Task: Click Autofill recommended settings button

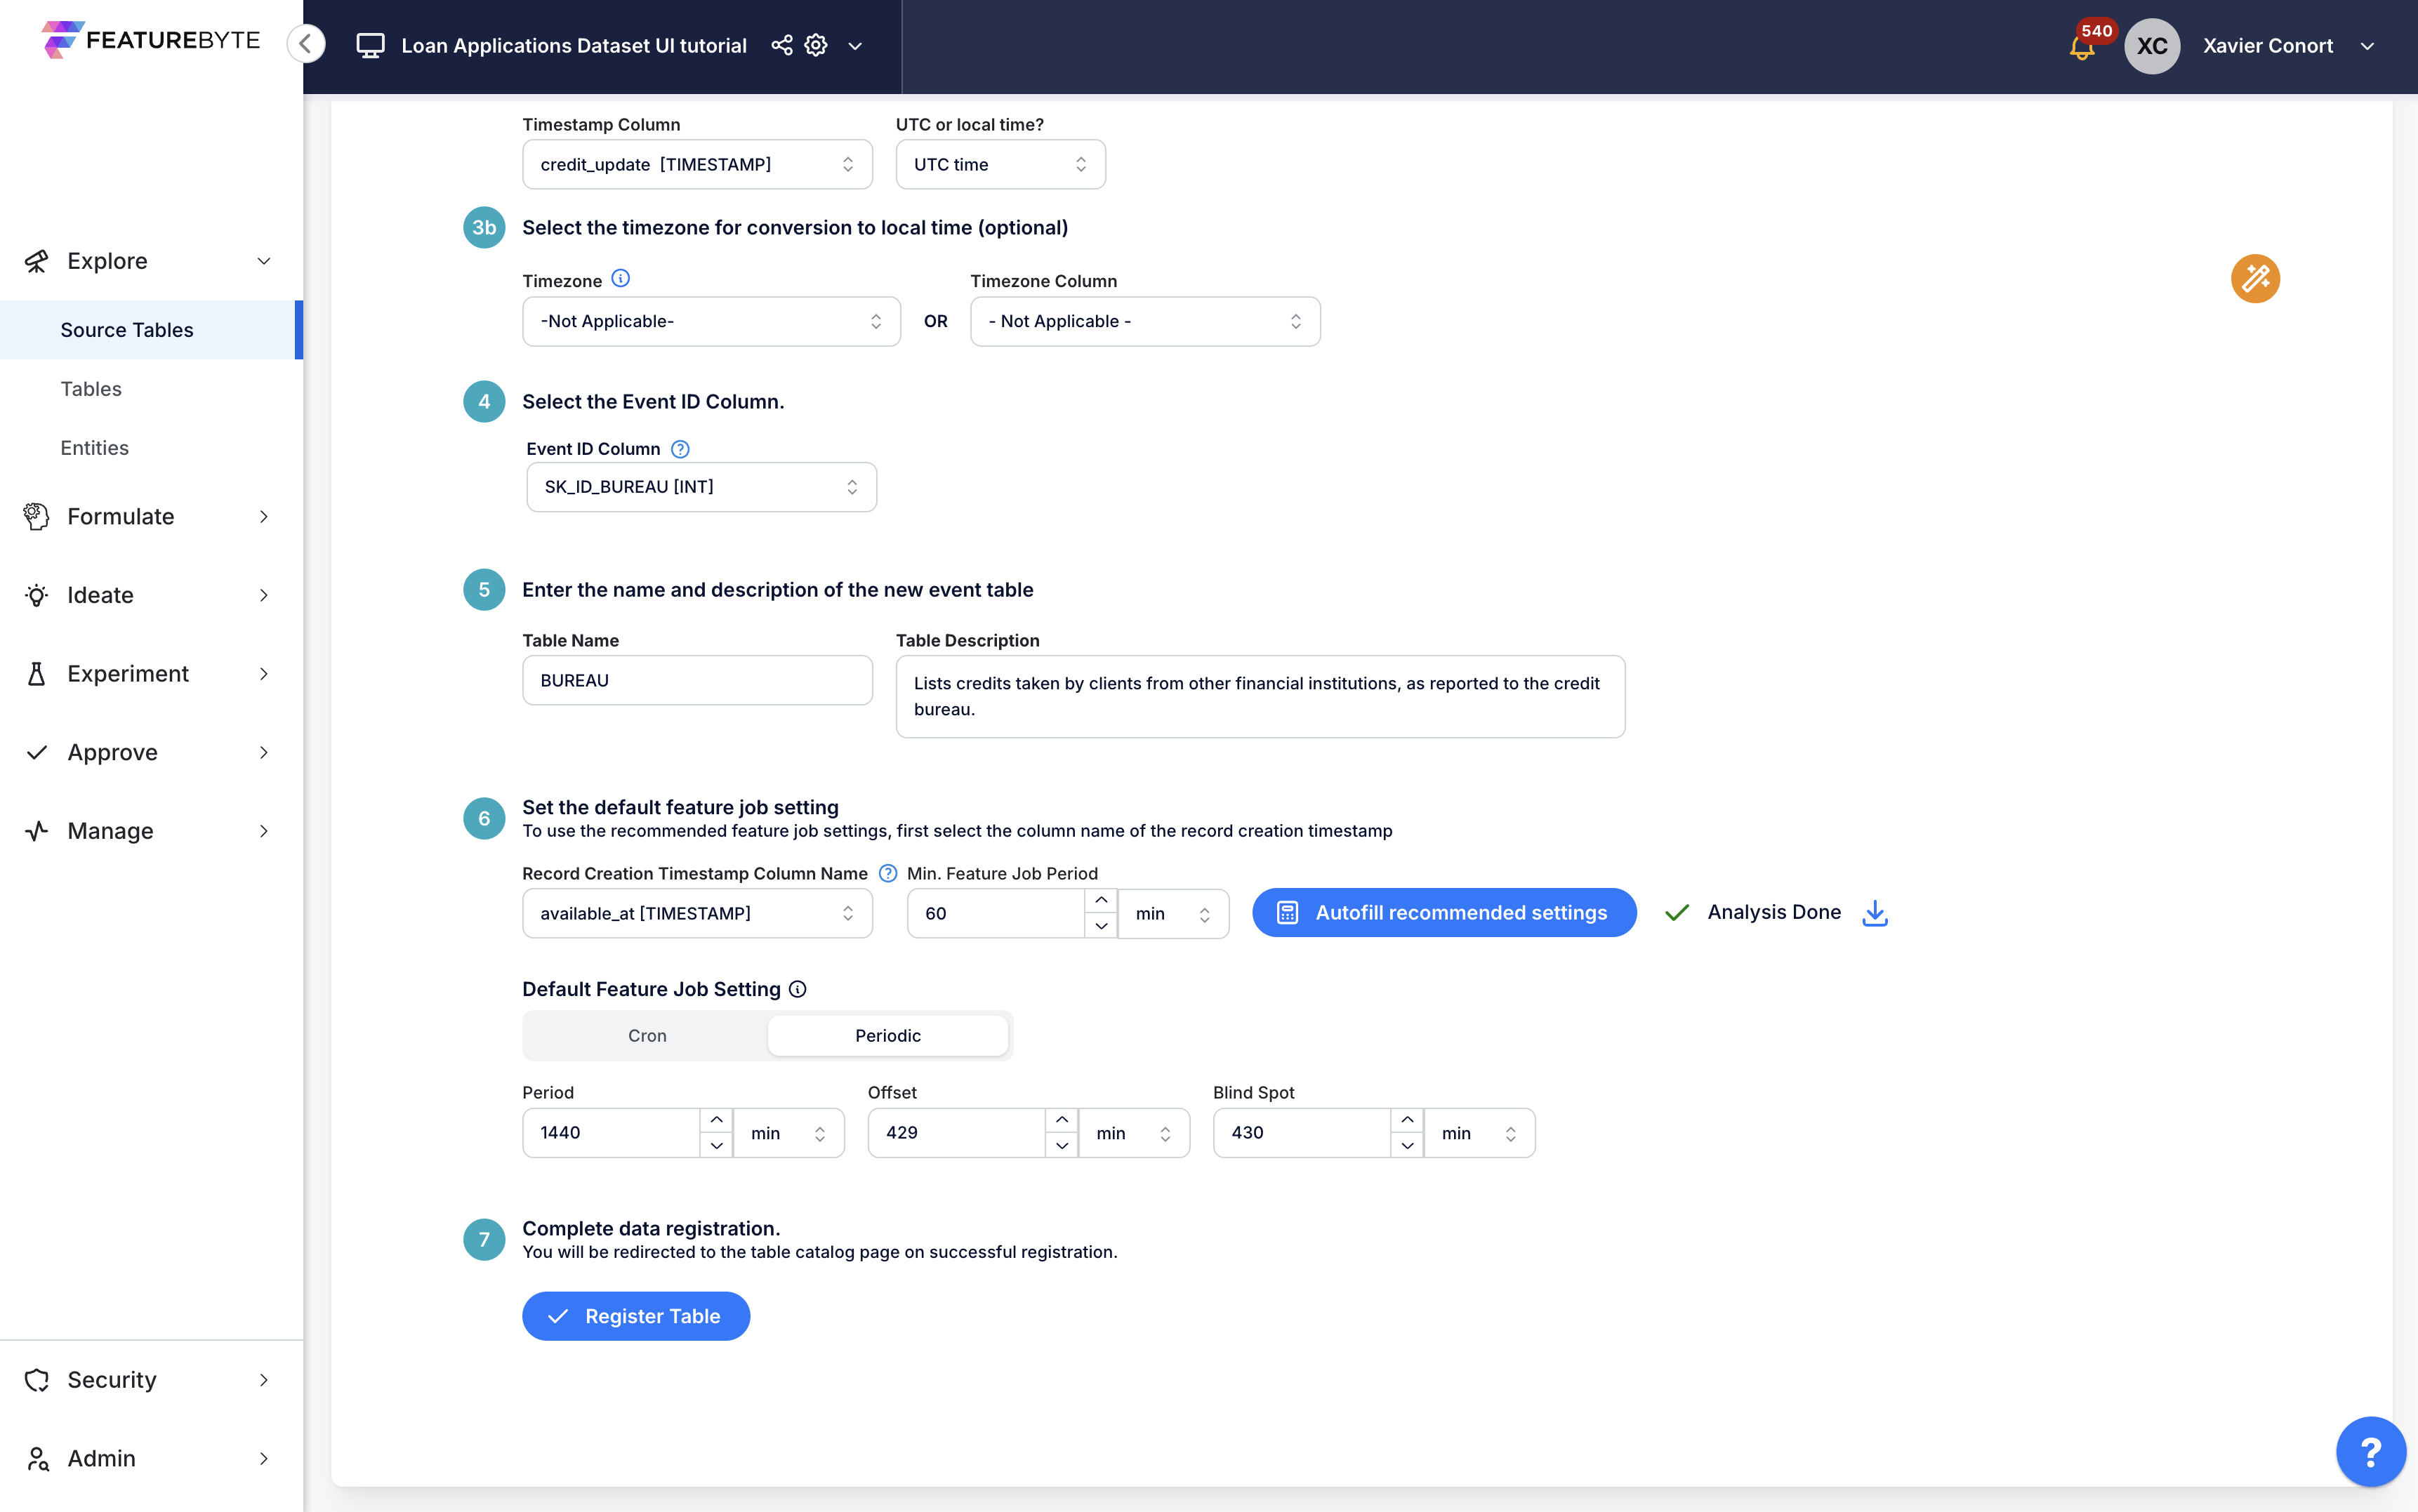Action: 1443,913
